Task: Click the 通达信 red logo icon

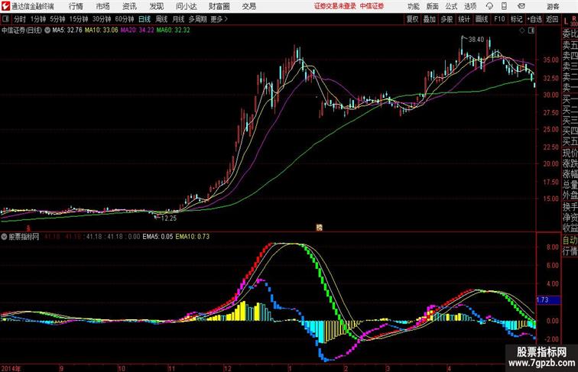Action: coord(5,6)
